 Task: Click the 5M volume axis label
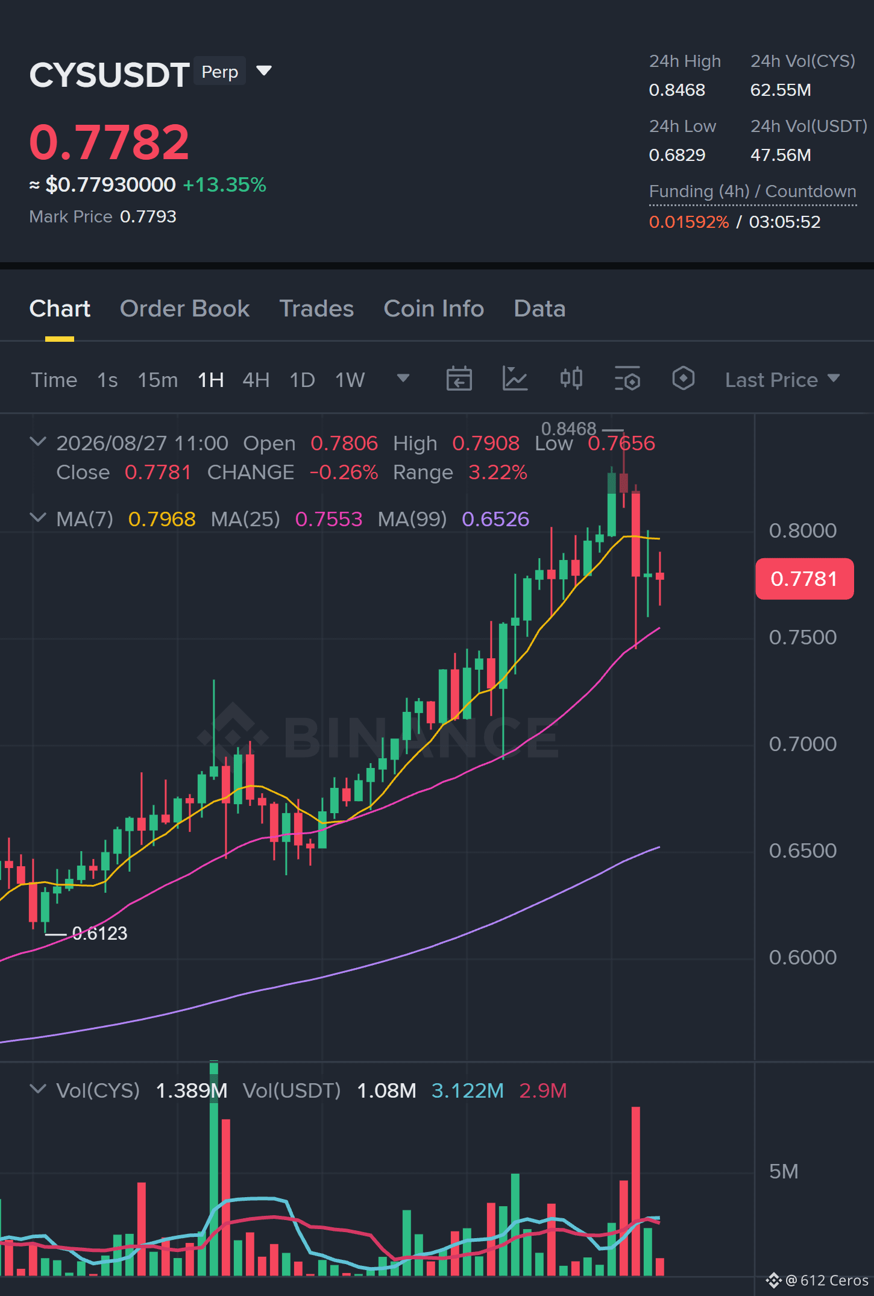point(784,1171)
